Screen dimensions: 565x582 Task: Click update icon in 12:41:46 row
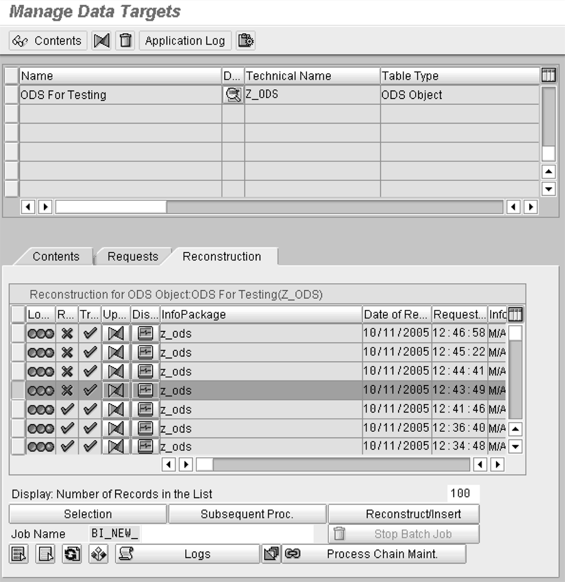click(x=116, y=409)
